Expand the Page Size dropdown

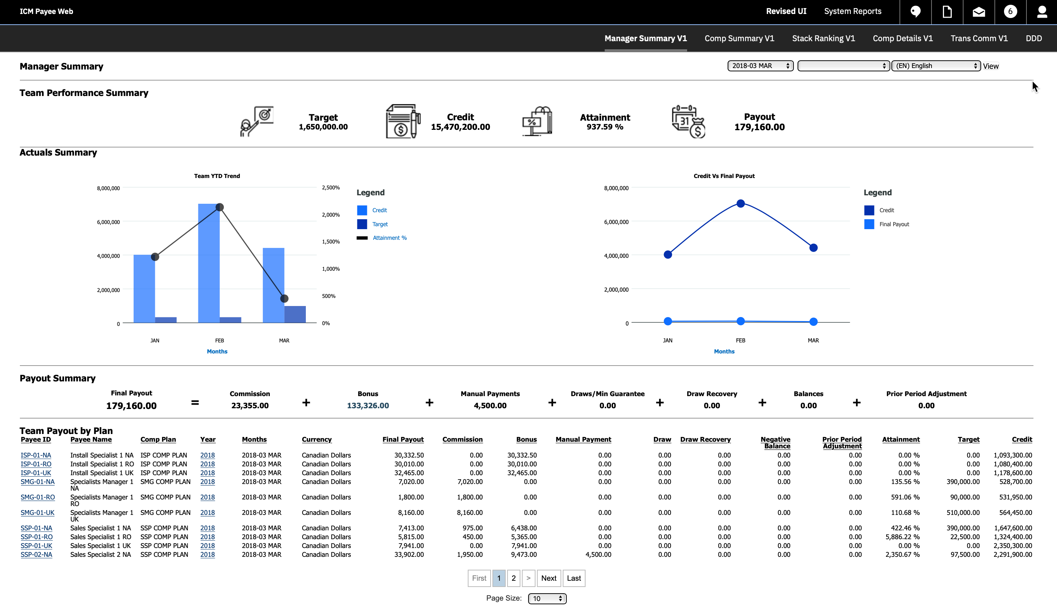[547, 598]
